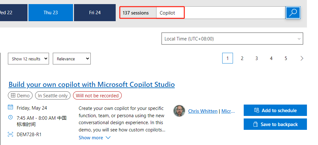This screenshot has width=318, height=145.
Task: Click the clock icon beside 7:45 AM
Action: [x=10, y=117]
